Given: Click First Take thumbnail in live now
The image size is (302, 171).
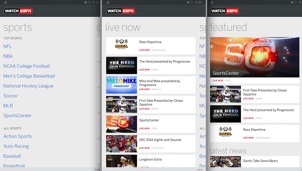Looking at the screenshot, I should point(121,104).
